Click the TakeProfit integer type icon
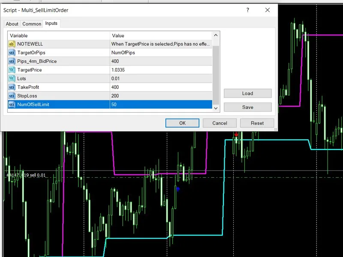This screenshot has width=343, height=257. point(12,87)
